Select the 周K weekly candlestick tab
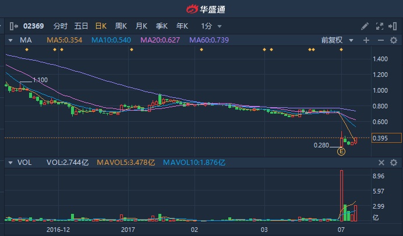 (x=121, y=26)
